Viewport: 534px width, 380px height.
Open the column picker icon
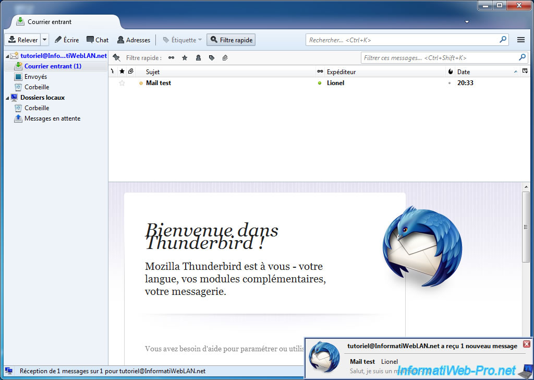coord(525,71)
